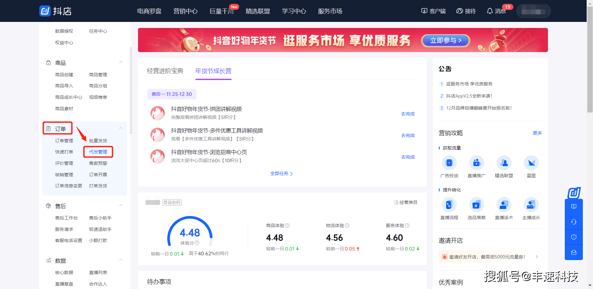Click the floating headset support icon
Viewport: 593px width, 289px height.
pyautogui.click(x=574, y=222)
